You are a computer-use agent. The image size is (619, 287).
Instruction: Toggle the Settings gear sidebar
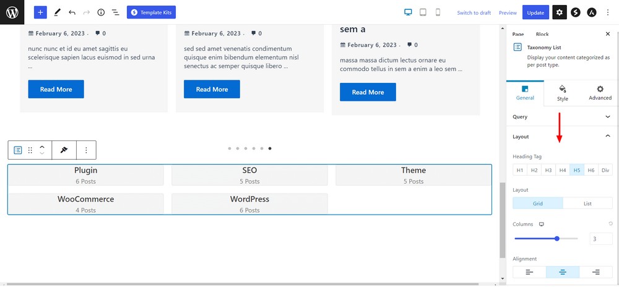click(560, 12)
